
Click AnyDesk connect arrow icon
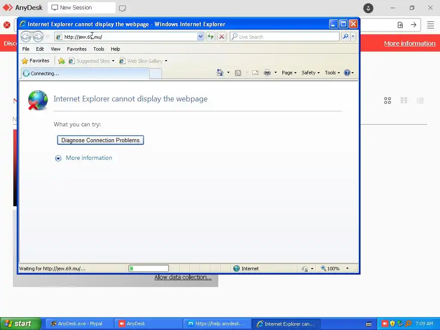[x=413, y=25]
